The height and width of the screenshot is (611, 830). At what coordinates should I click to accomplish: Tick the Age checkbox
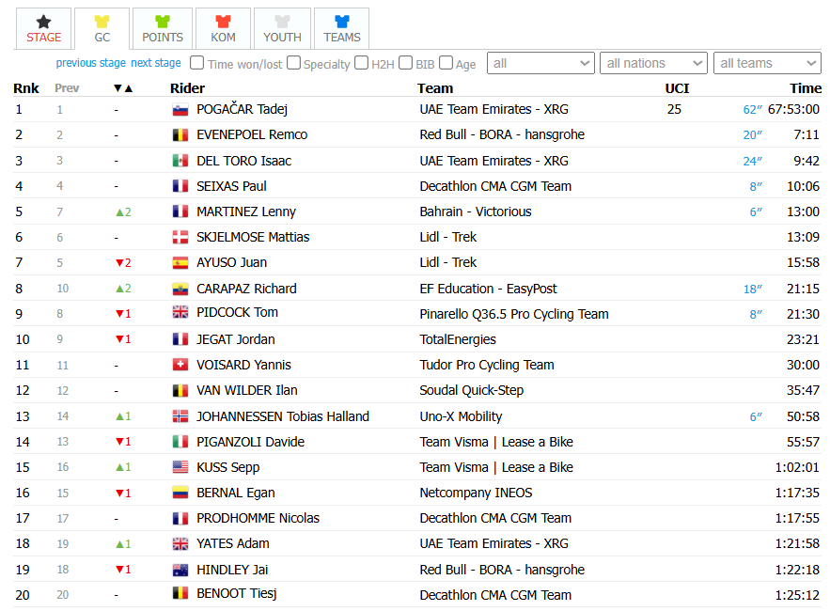446,63
